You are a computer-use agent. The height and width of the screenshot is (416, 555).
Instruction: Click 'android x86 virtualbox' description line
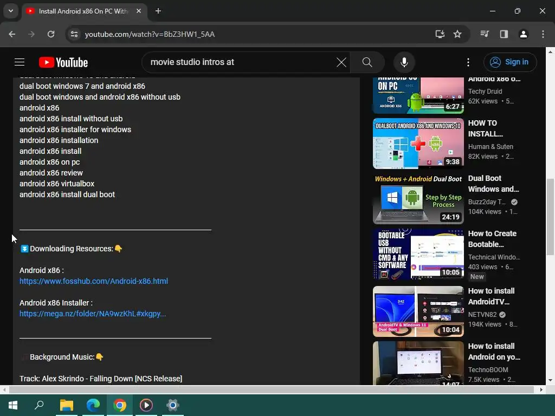pyautogui.click(x=57, y=184)
